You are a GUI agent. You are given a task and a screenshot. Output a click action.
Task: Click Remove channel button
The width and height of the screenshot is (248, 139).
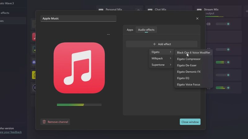coord(55,122)
